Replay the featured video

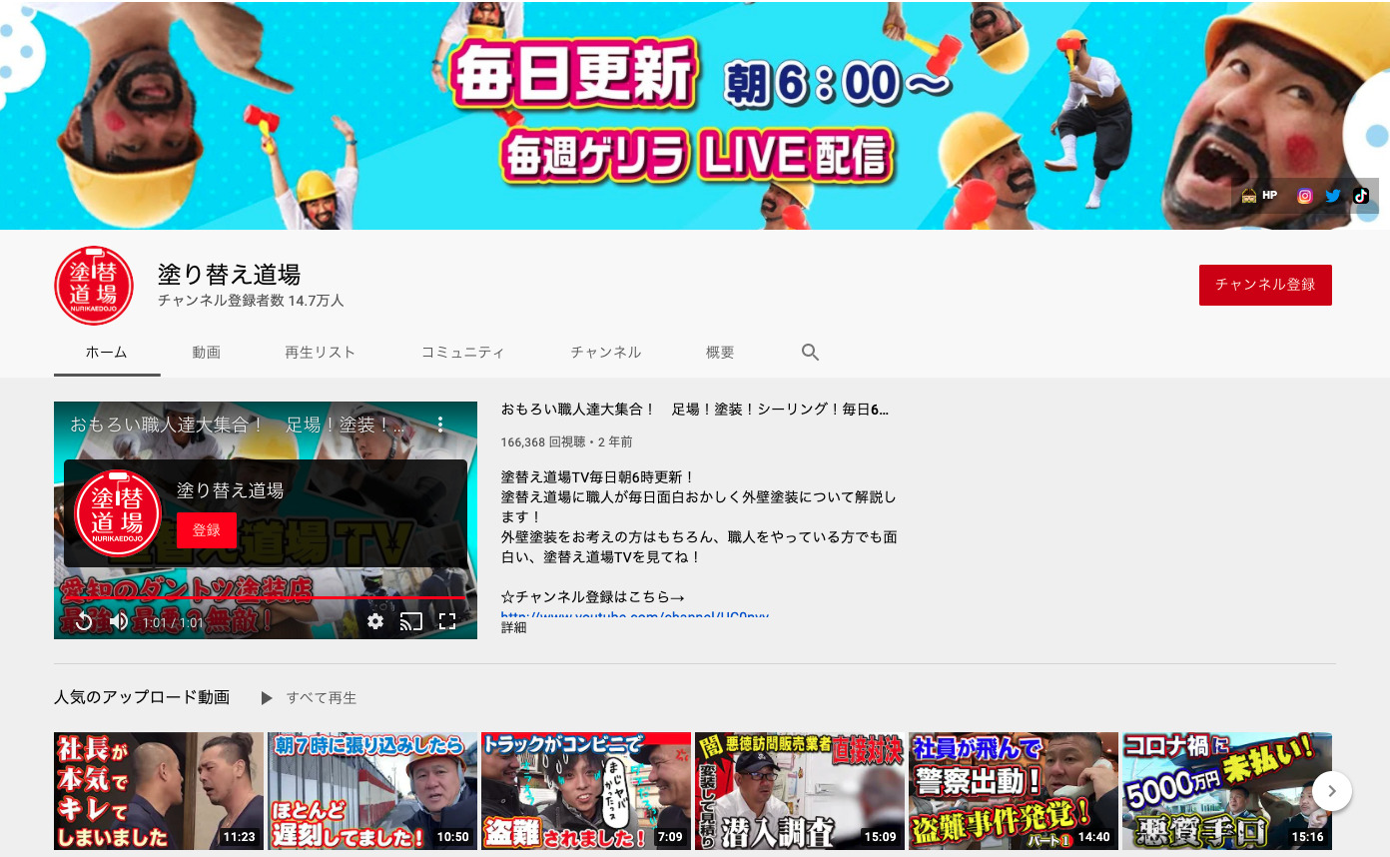click(x=84, y=621)
